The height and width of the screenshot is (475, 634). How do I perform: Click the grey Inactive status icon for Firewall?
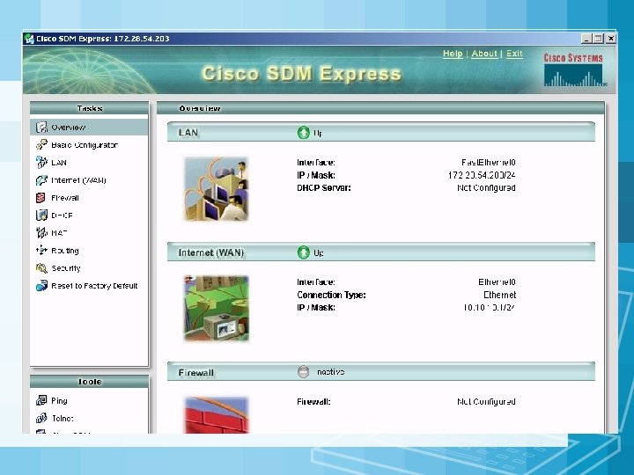[x=303, y=371]
